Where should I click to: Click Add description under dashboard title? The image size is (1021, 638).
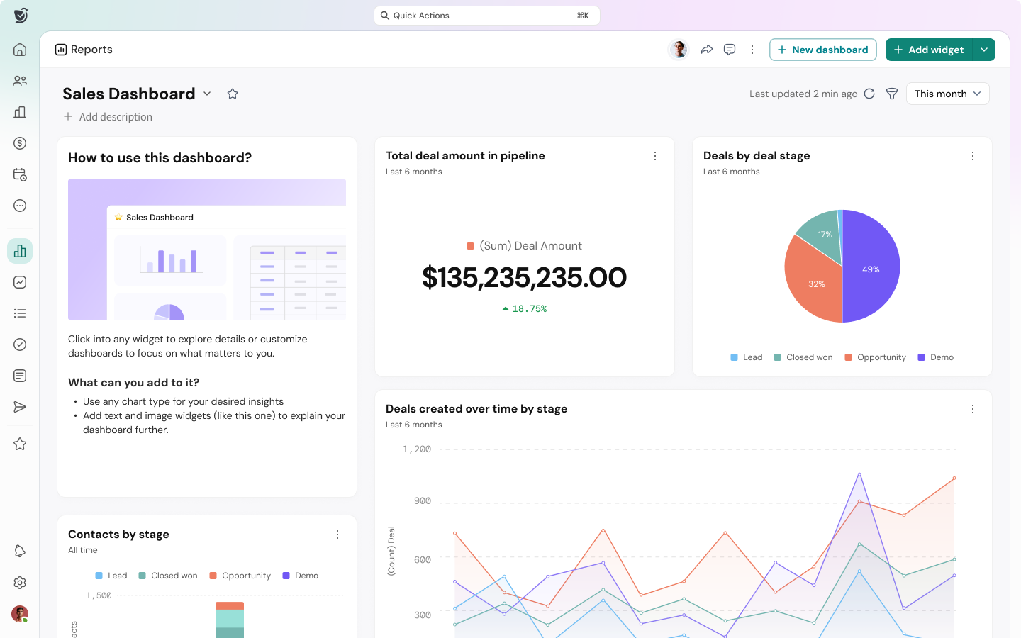[108, 117]
